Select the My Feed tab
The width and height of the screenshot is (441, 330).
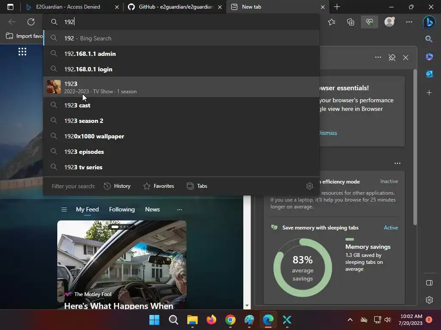87,209
